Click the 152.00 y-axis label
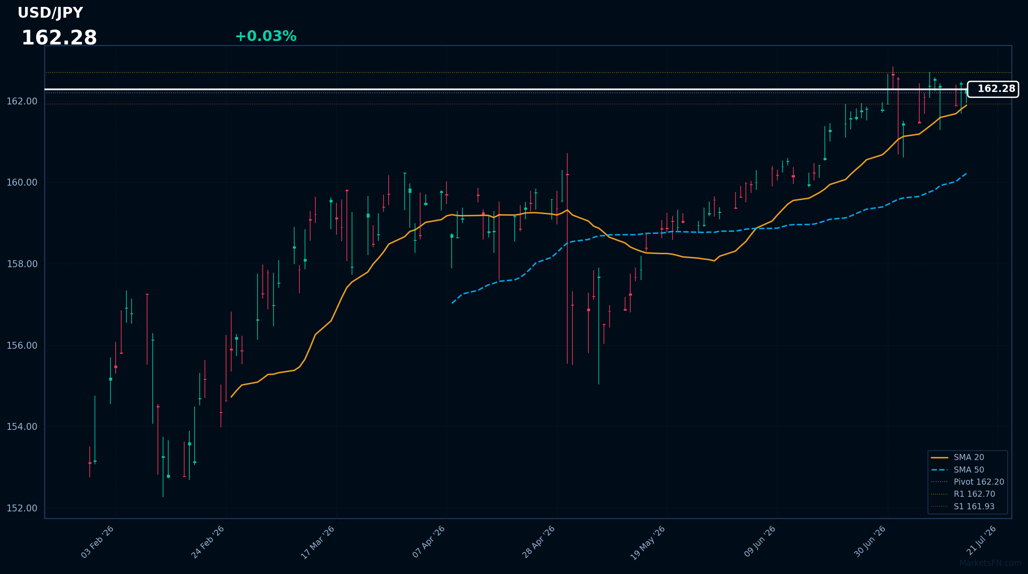The image size is (1028, 574). pos(22,508)
